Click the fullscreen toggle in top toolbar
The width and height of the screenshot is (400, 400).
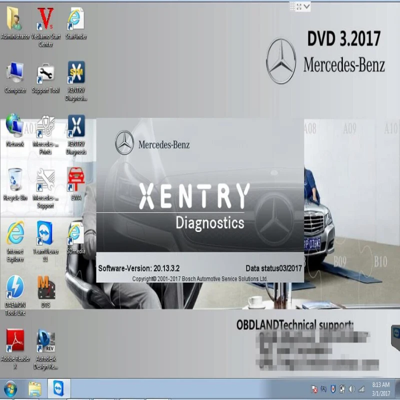coord(299,6)
